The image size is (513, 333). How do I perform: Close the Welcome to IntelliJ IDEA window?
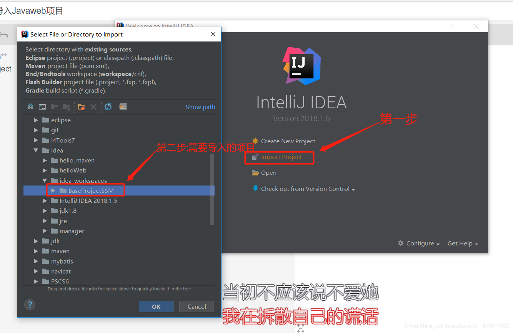click(476, 26)
